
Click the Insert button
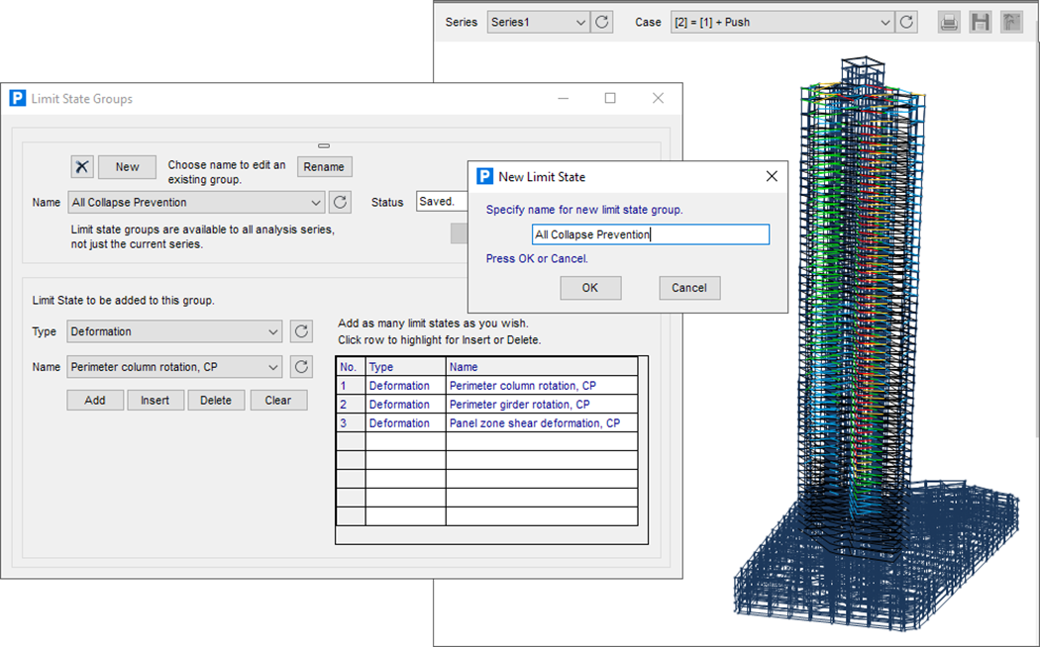[156, 401]
